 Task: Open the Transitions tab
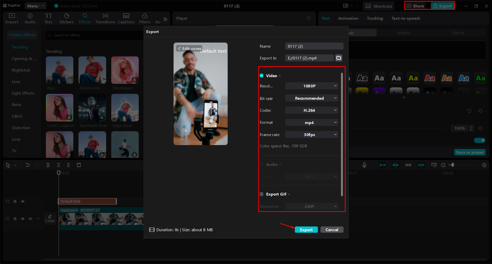[105, 18]
